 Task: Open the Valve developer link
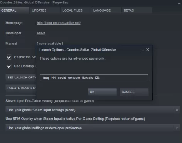[41, 33]
